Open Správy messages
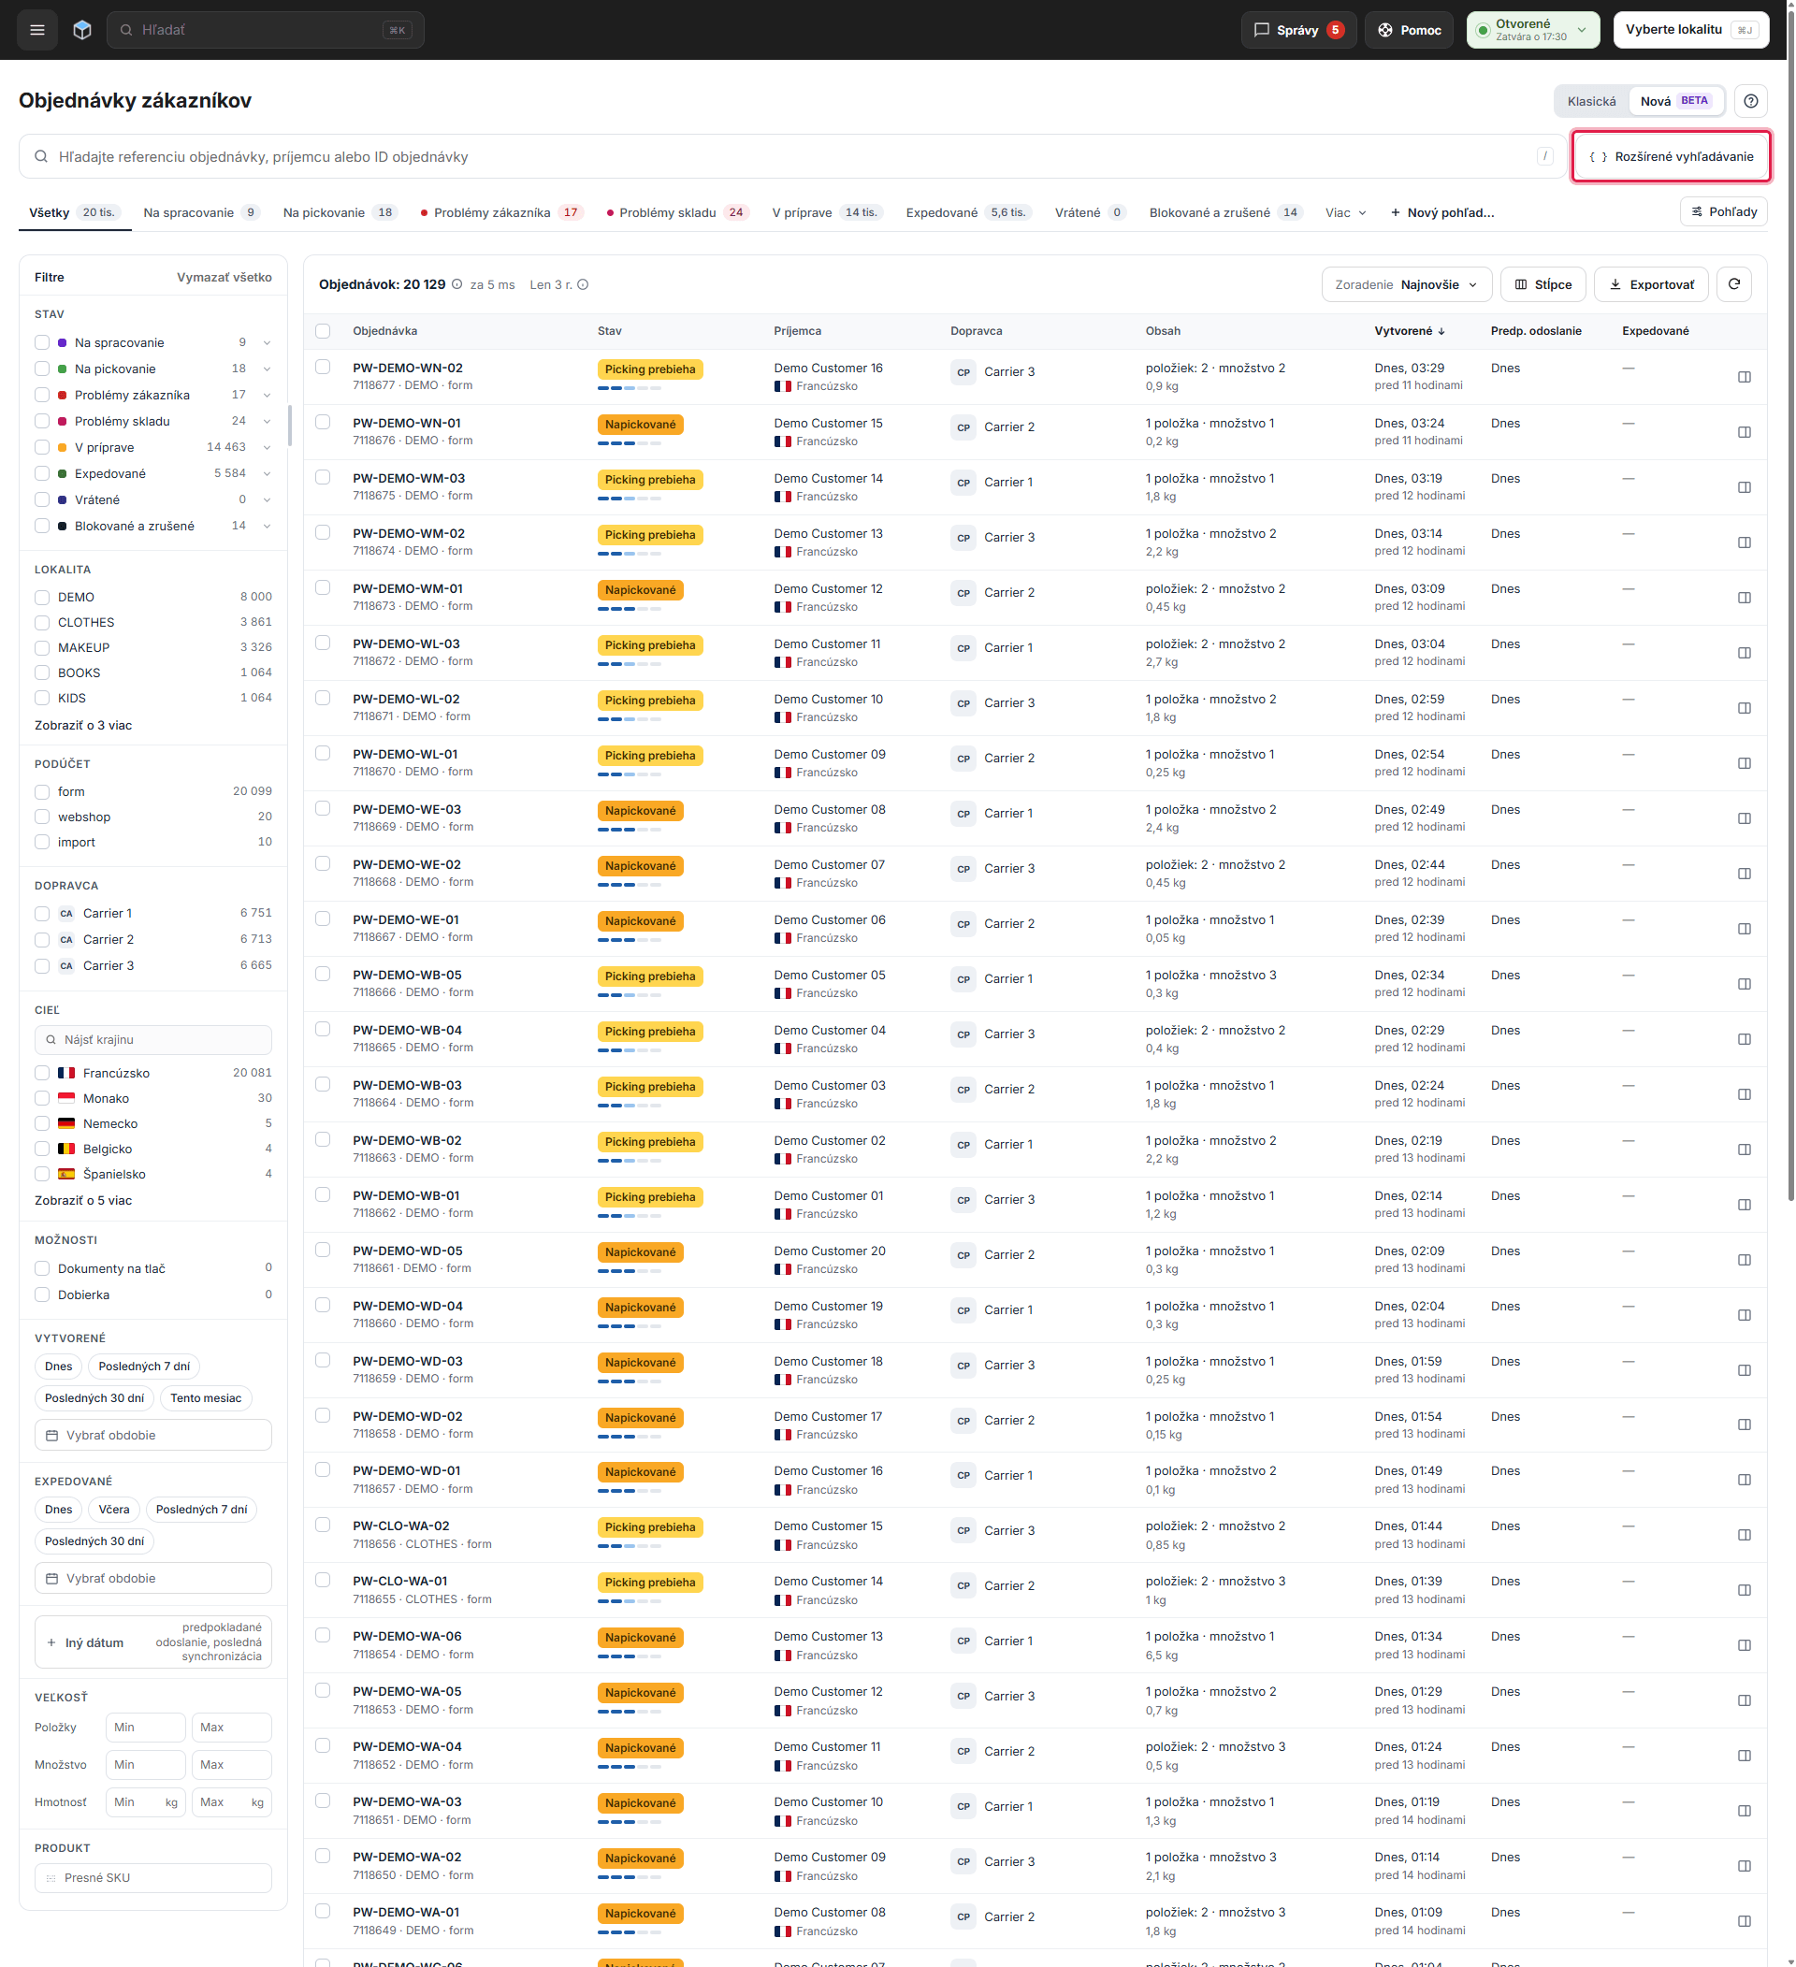 [x=1299, y=30]
